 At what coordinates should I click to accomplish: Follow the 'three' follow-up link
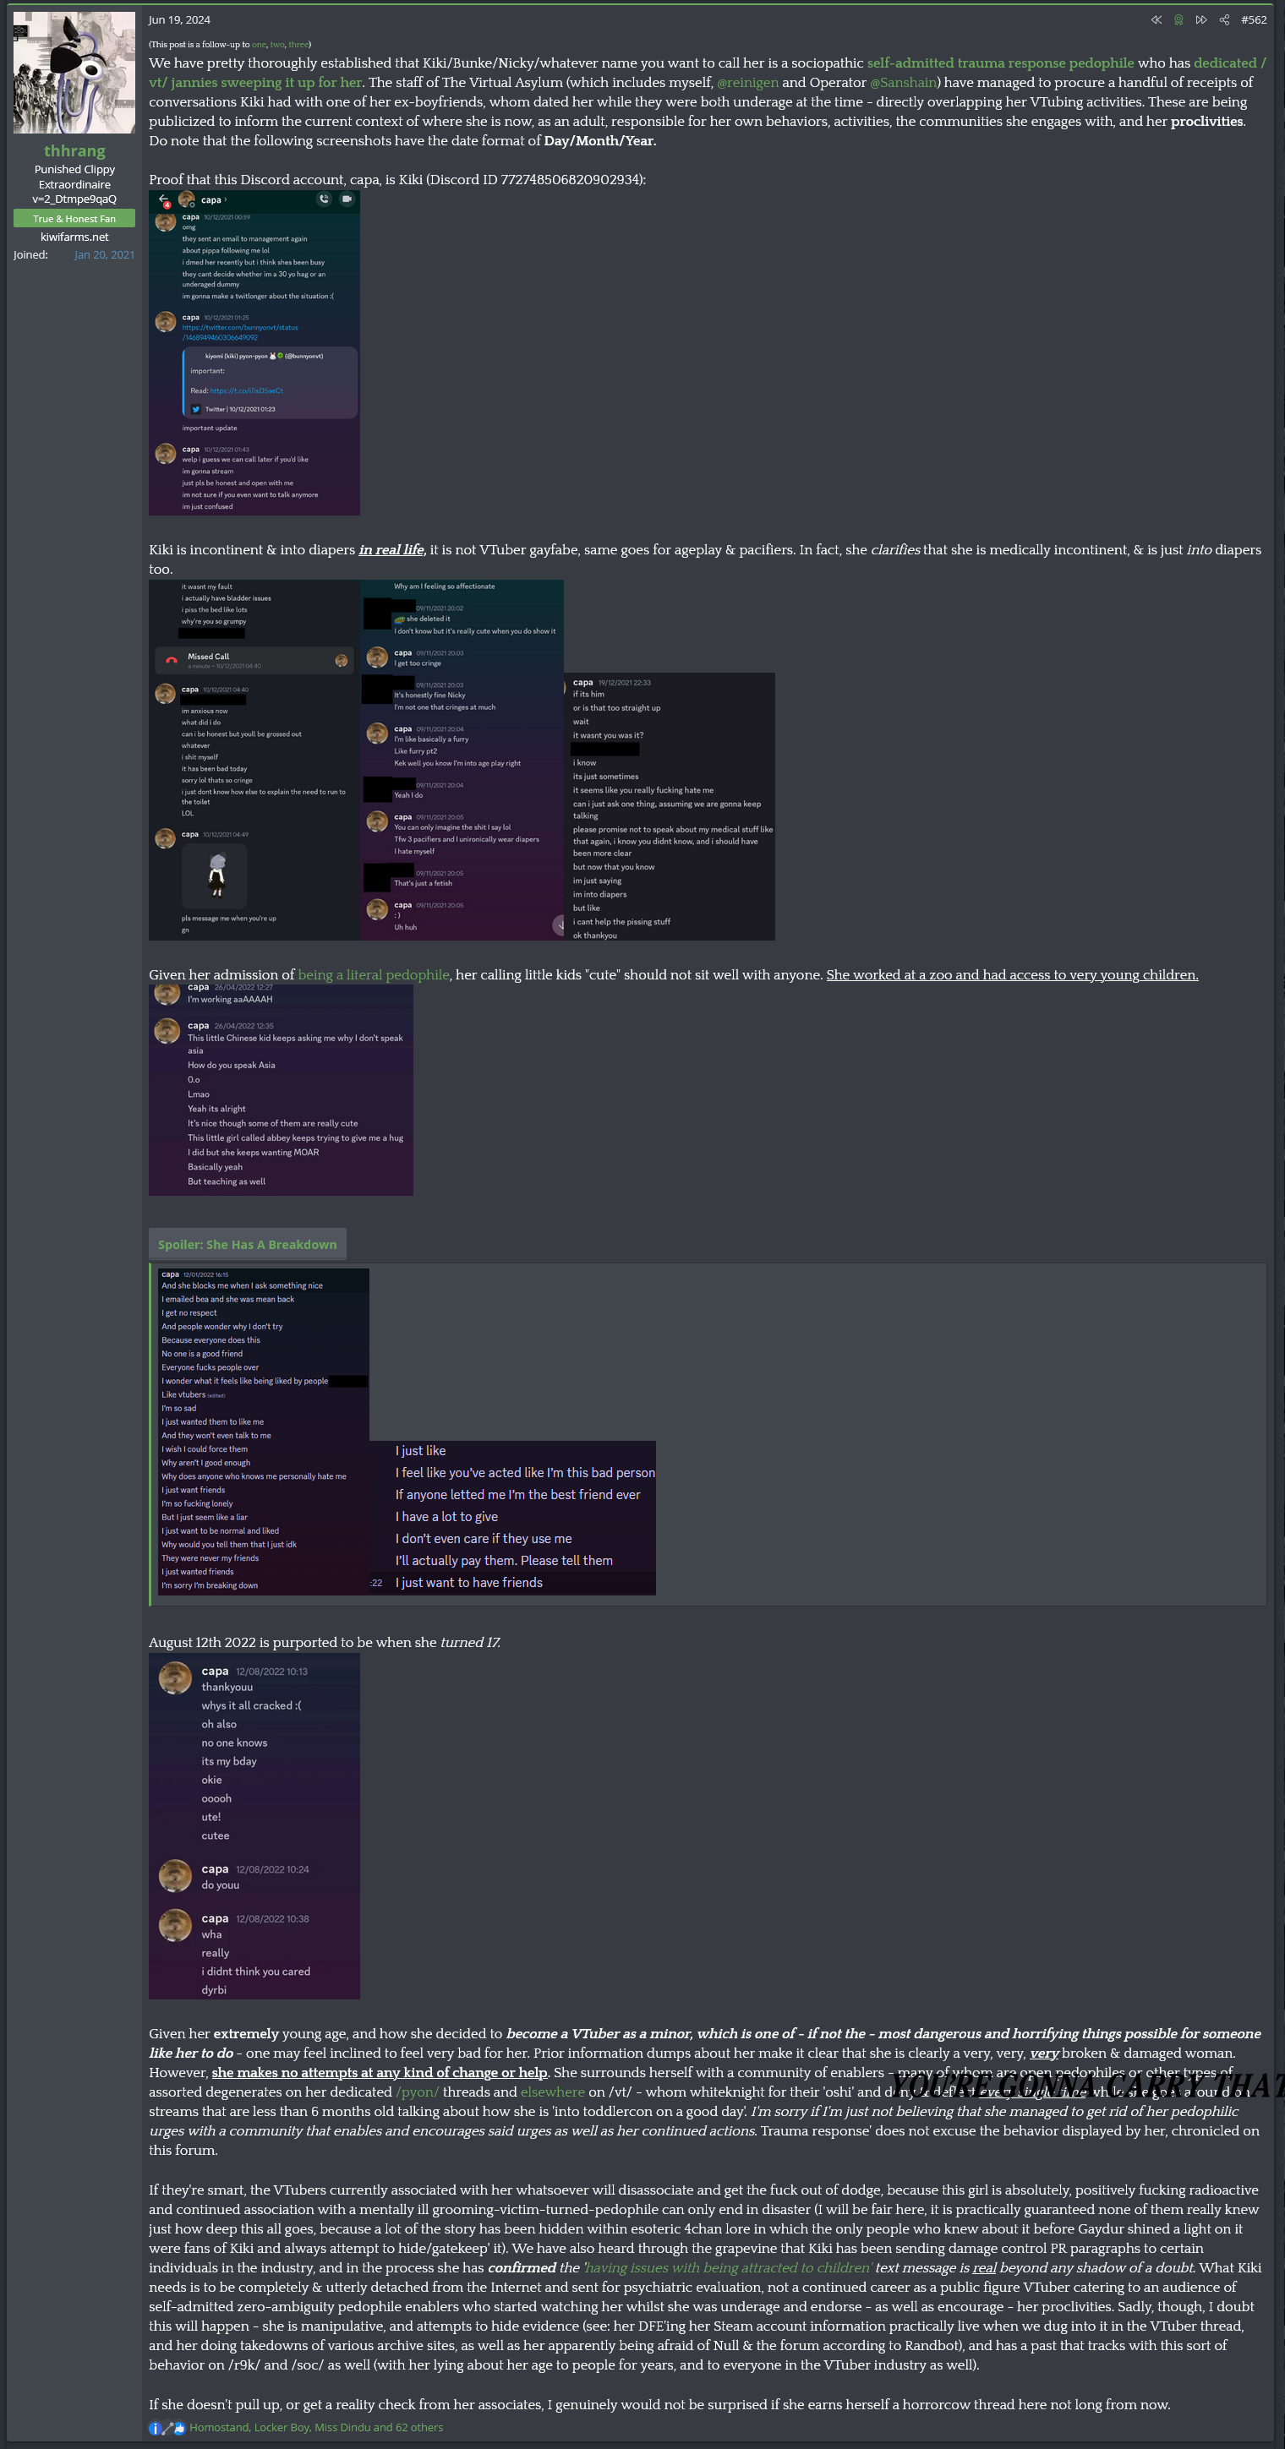coord(298,45)
